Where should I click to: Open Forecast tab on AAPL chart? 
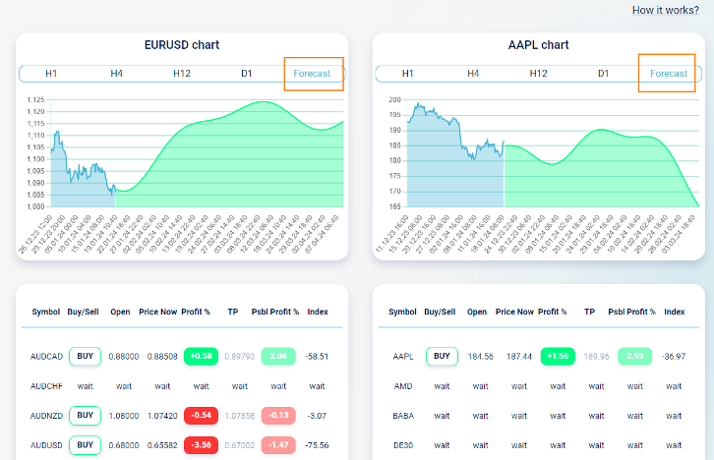669,74
